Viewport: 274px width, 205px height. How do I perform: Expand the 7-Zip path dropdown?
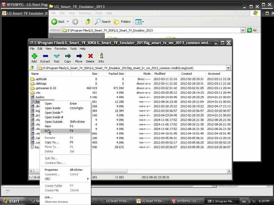[x=228, y=68]
